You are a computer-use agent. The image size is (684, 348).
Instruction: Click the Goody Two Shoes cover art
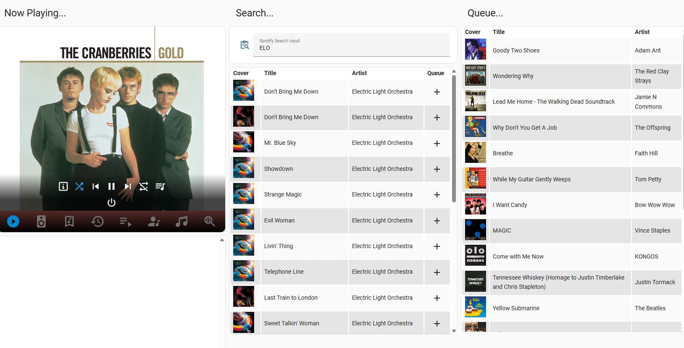pos(476,49)
